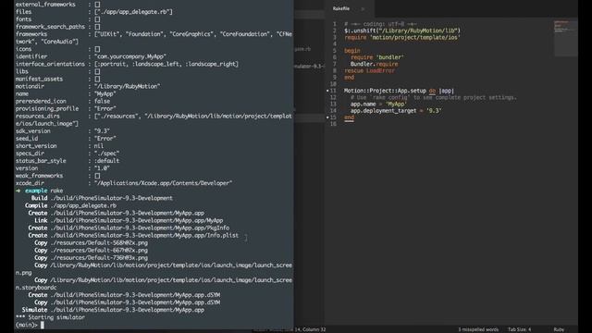Click the minimap on the editor's right edge
Viewport: 592px width, 333px height.
pos(565,38)
